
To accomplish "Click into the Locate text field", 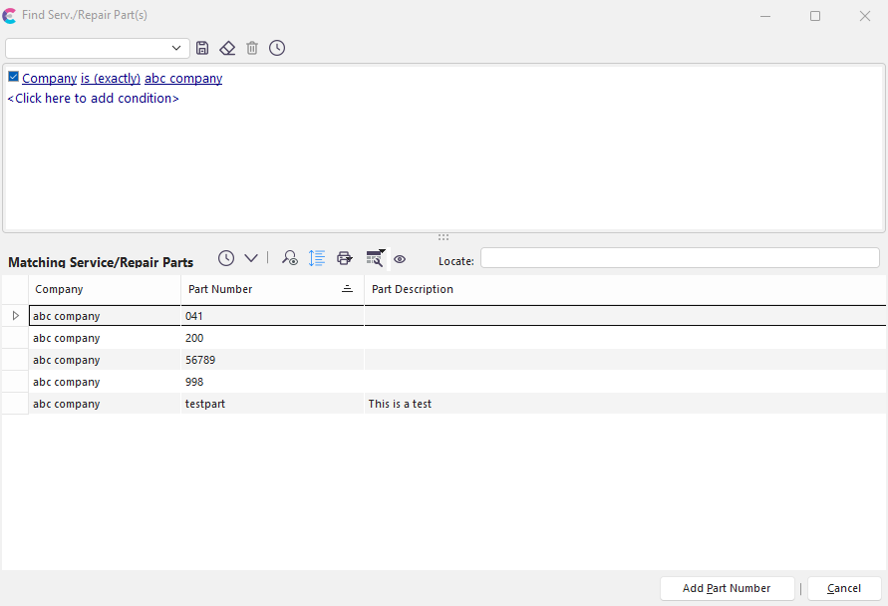I will [680, 258].
